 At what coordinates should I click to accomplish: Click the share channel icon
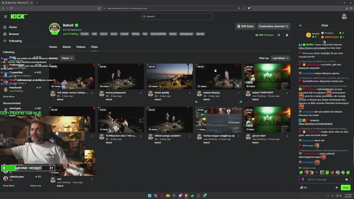pyautogui.click(x=278, y=35)
